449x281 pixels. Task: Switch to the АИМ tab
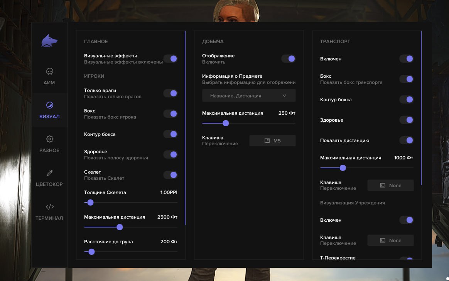[x=49, y=75]
